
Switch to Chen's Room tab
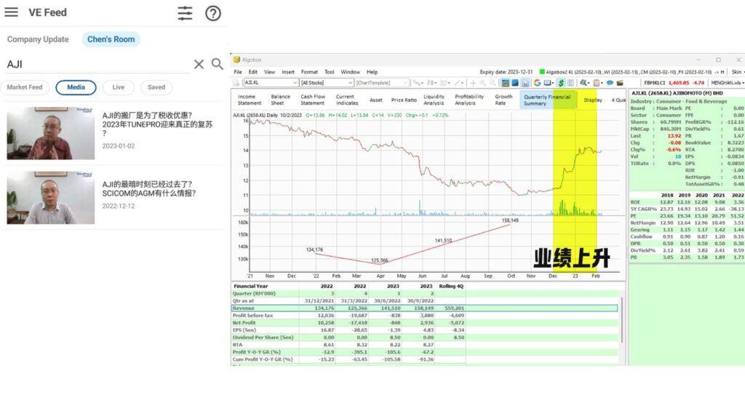[x=111, y=39]
